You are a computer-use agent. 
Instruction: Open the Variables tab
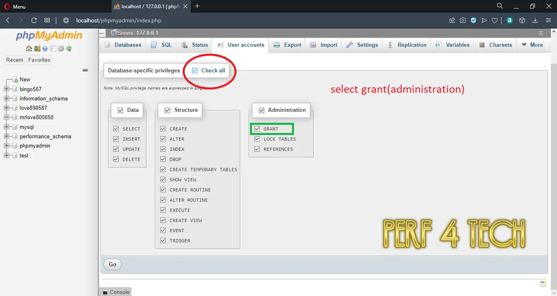click(x=452, y=45)
